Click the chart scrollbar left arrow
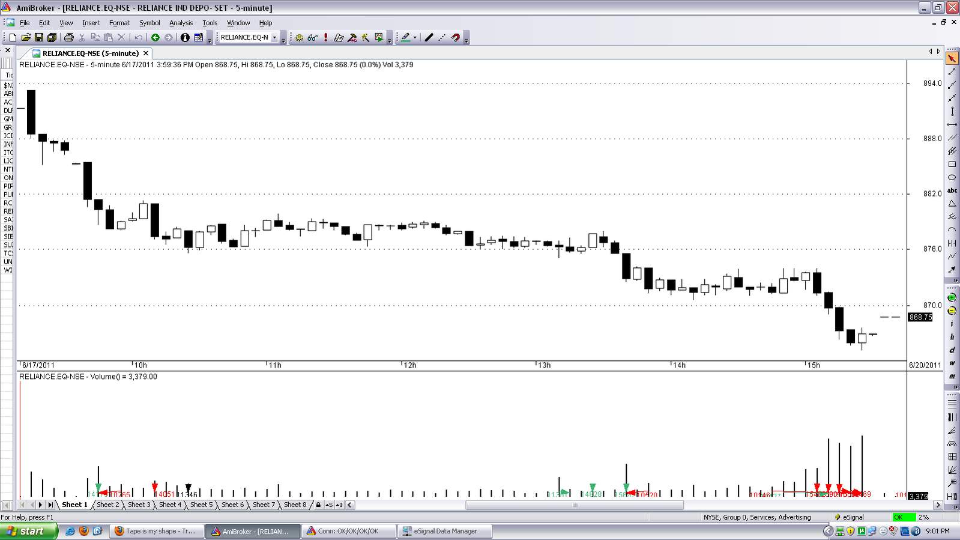Screen dimensions: 960x540 pyautogui.click(x=350, y=505)
